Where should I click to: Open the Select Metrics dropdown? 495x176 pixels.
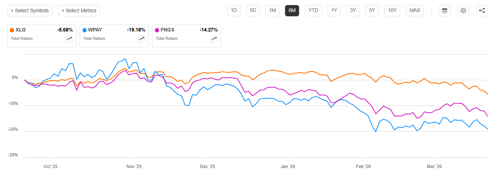coord(79,11)
